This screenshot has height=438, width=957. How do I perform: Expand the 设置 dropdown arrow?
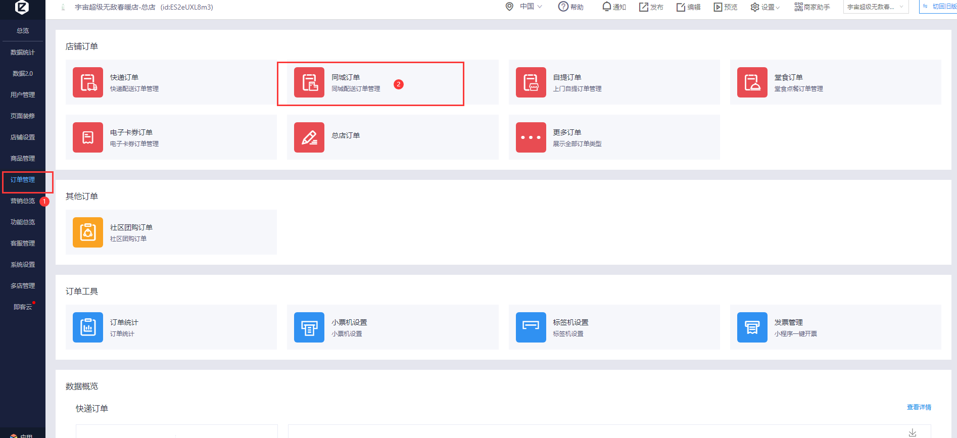coord(778,7)
